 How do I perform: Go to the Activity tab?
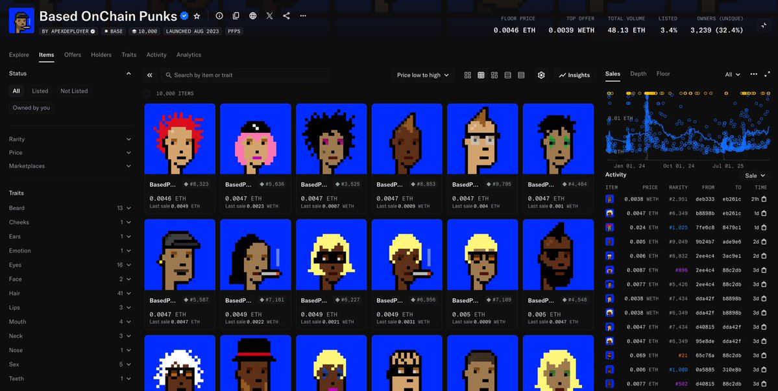click(156, 55)
